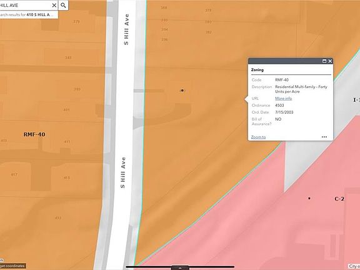The image size is (360, 270).
Task: Click the get coordinates button
Action: tap(12, 266)
